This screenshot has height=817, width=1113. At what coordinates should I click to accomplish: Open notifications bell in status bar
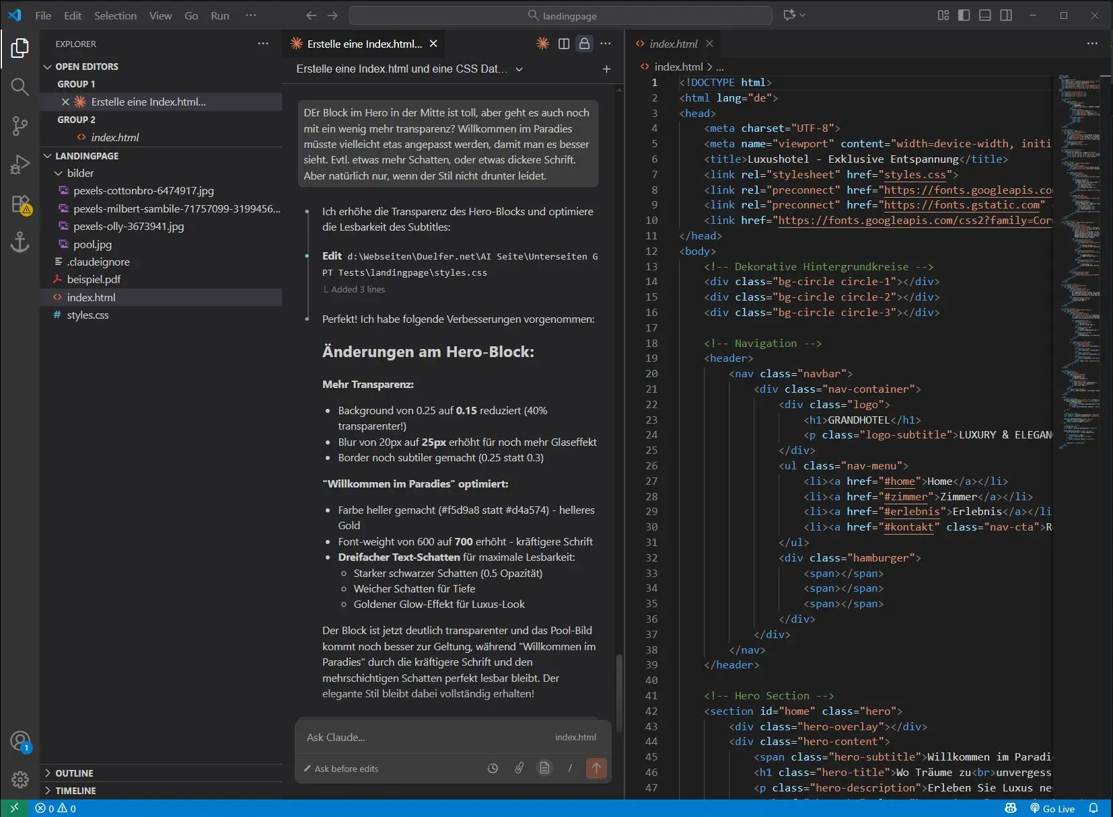(x=1093, y=808)
